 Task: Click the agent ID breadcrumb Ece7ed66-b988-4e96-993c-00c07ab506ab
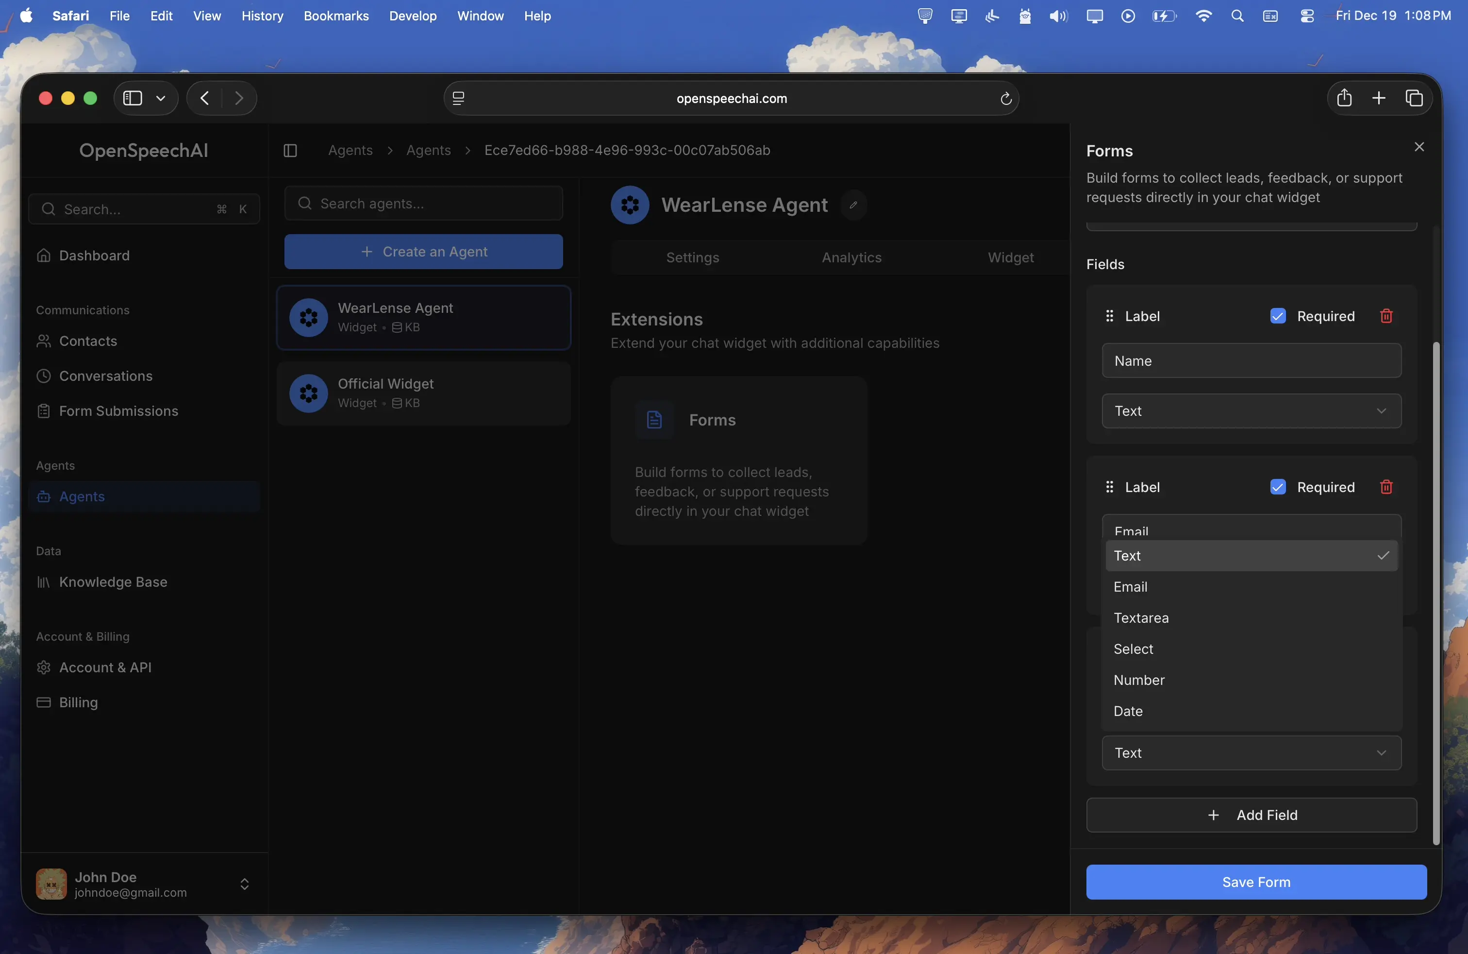pyautogui.click(x=627, y=151)
